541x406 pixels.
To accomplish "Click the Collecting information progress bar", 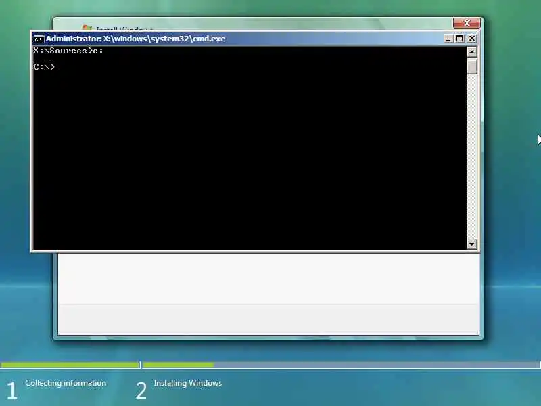I will [x=70, y=365].
